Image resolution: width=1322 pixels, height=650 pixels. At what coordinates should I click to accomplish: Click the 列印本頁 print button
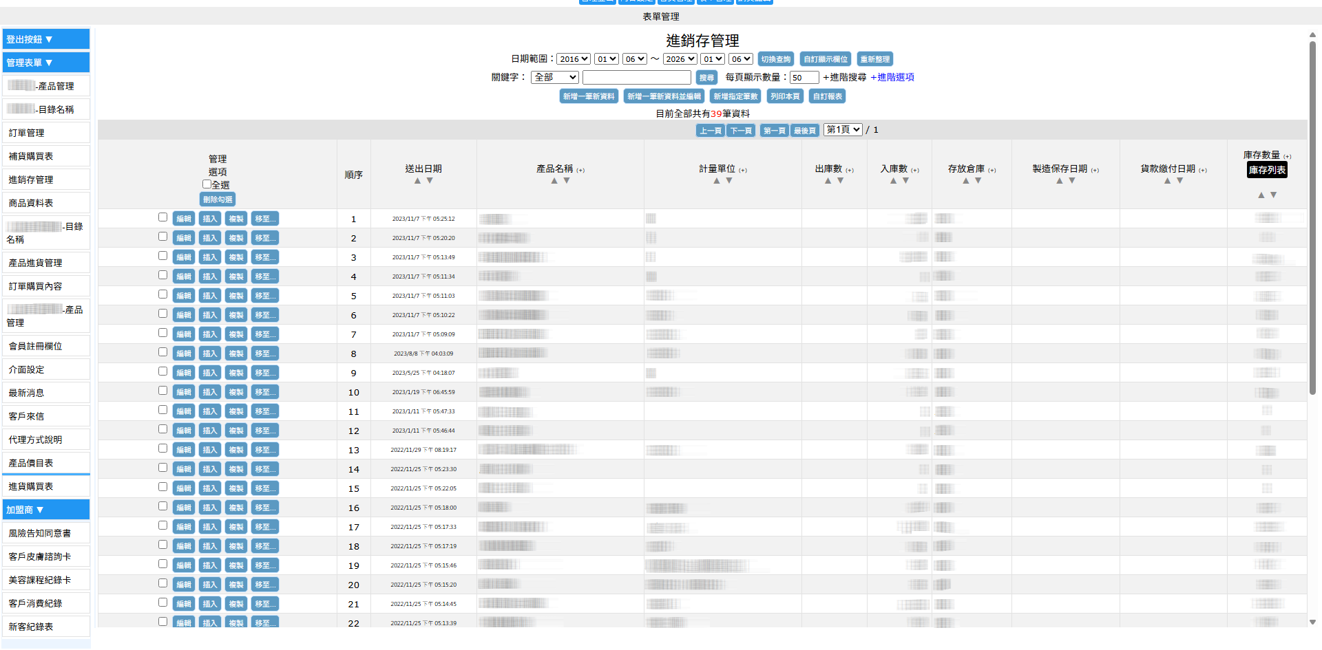point(785,96)
